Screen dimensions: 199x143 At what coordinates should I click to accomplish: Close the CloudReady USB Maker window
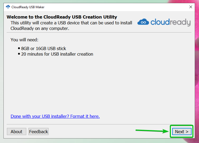[191, 7]
